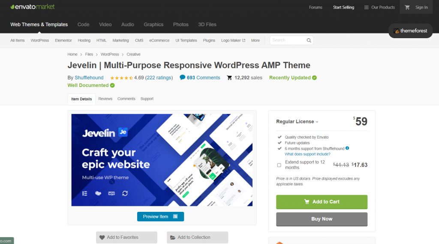Tick the Extend support to 12 months checkbox
439x244 pixels.
(279, 165)
